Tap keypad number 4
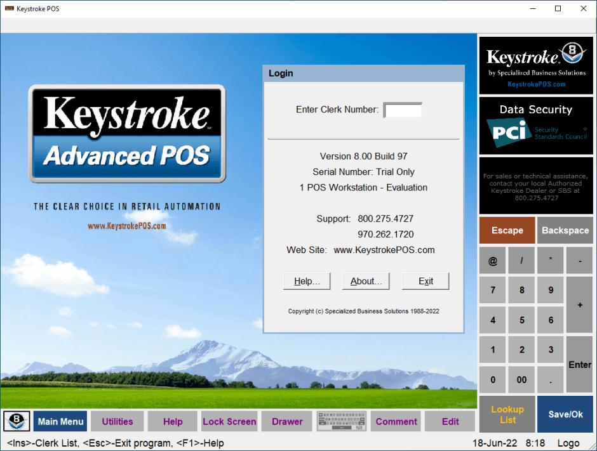 493,320
